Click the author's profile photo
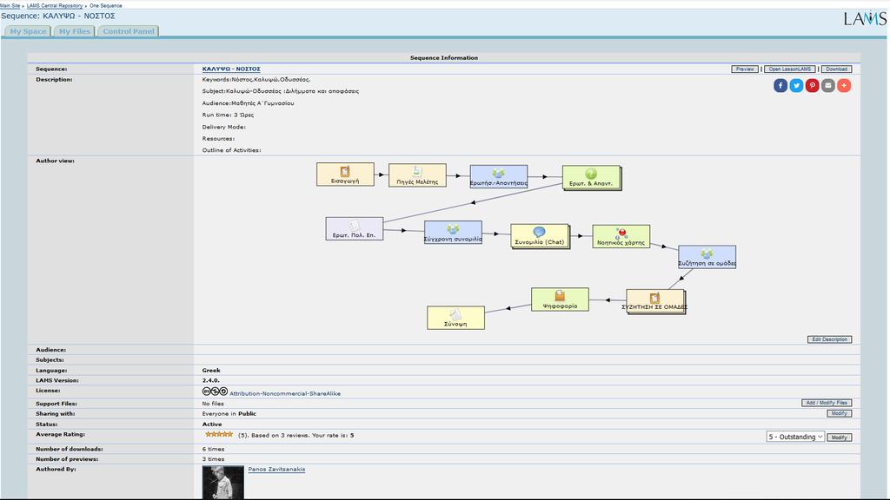The height and width of the screenshot is (500, 890). click(x=223, y=483)
